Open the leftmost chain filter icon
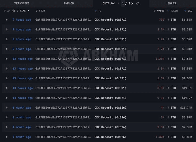This screenshot has width=196, height=142. 5,11
